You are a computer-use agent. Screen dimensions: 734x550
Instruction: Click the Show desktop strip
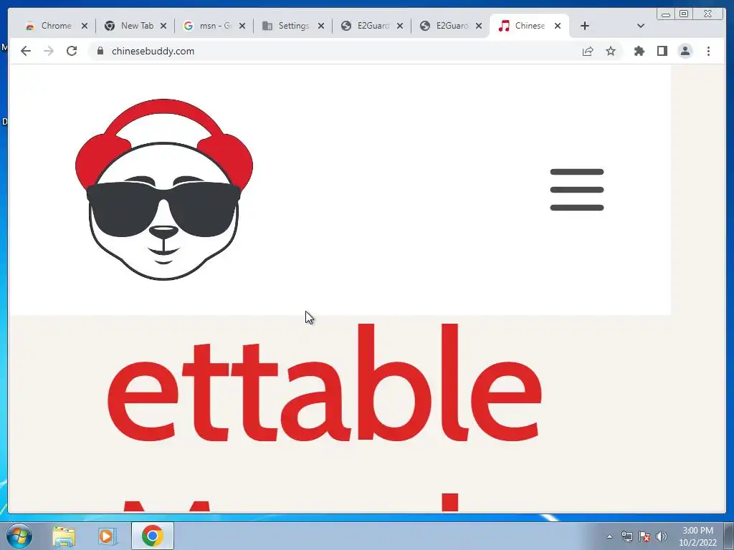pyautogui.click(x=729, y=536)
